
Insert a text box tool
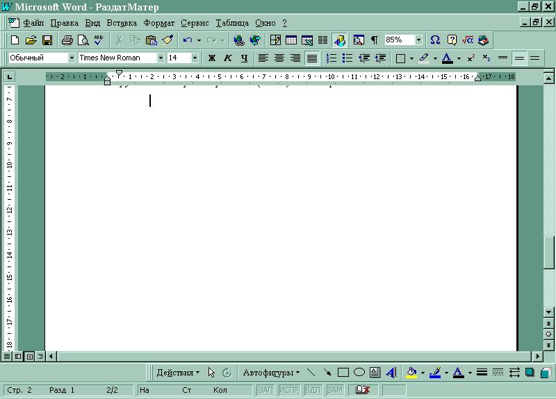[x=375, y=373]
